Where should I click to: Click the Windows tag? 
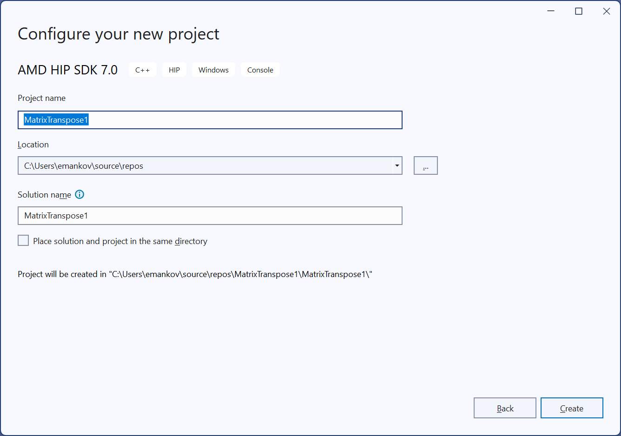213,70
